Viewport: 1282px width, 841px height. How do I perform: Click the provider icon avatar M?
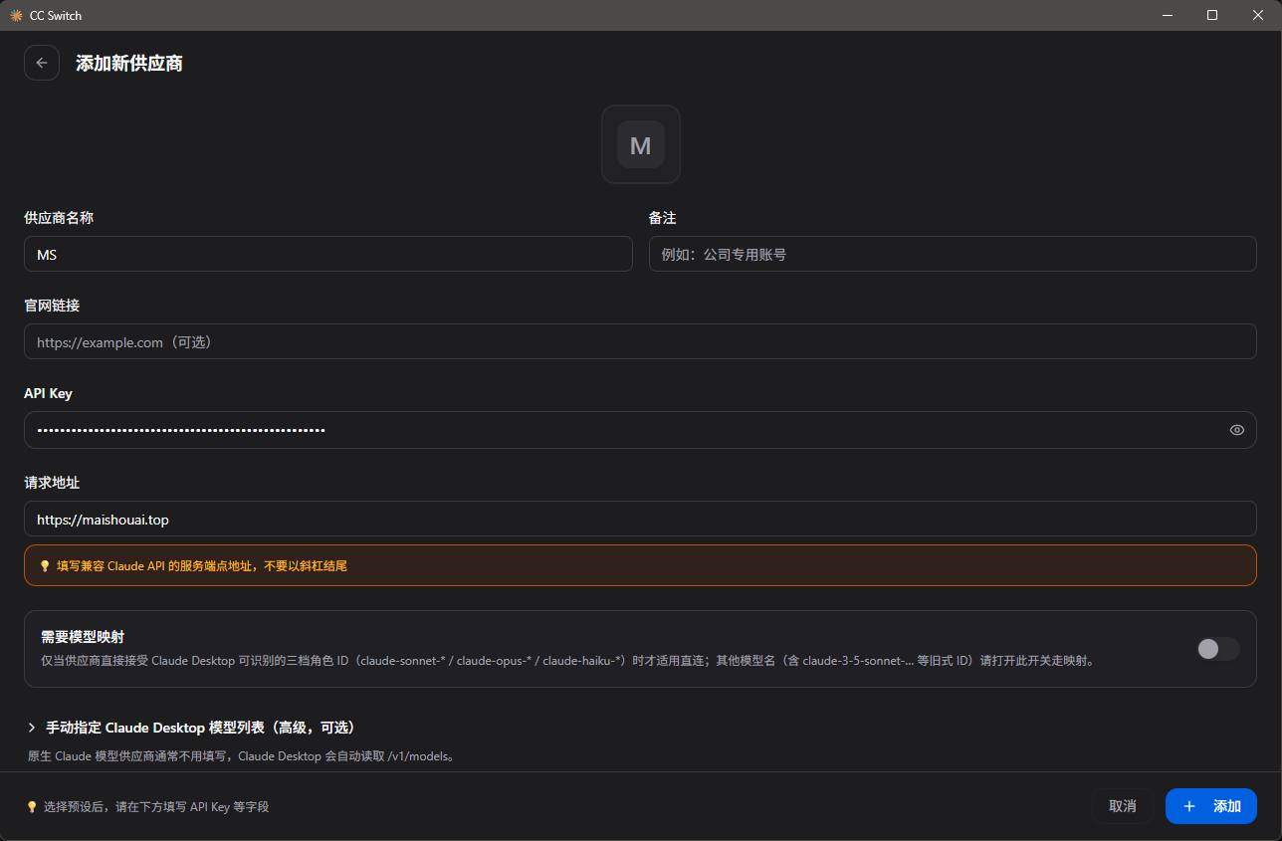click(641, 145)
